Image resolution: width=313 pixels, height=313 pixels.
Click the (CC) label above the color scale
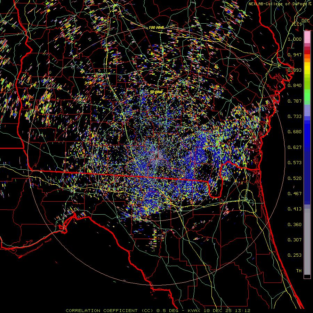[297, 24]
